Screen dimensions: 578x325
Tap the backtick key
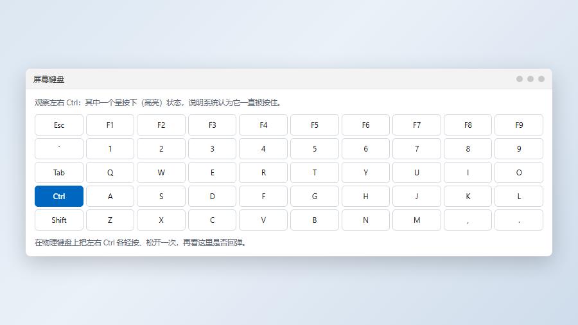pyautogui.click(x=59, y=149)
